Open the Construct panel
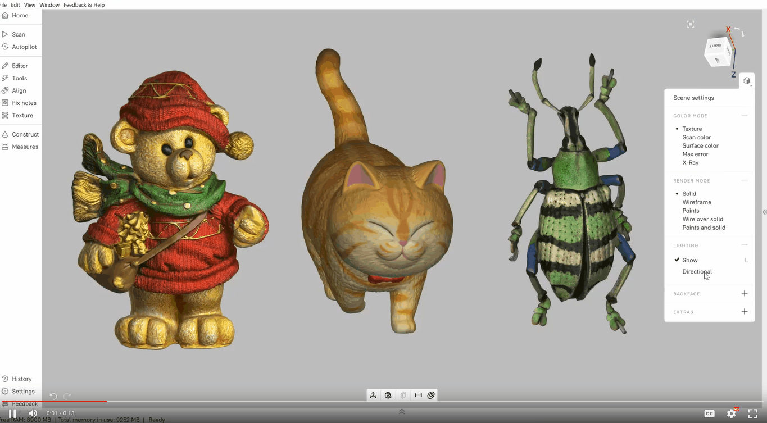 [x=20, y=134]
